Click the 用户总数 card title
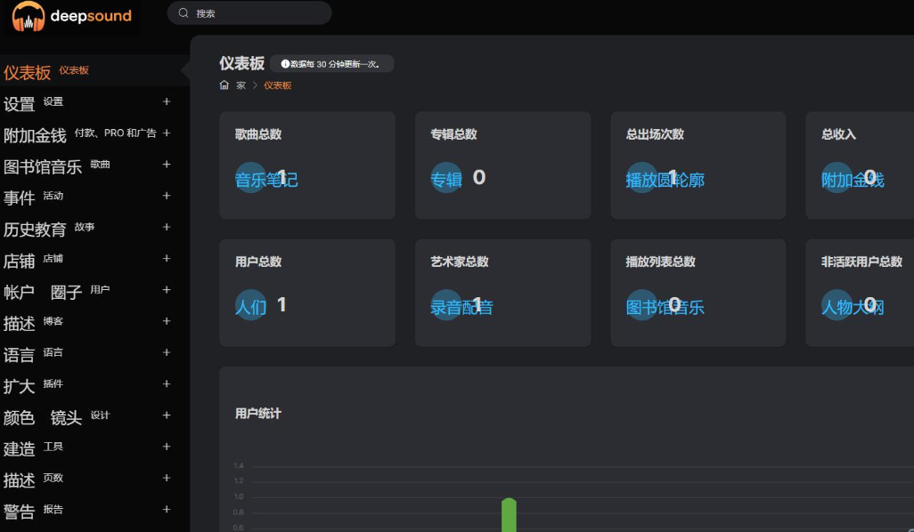The image size is (914, 532). 258,262
